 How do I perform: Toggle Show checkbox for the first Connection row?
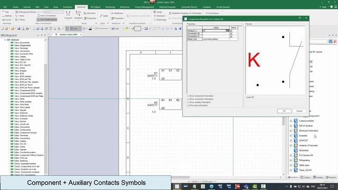tap(231, 34)
